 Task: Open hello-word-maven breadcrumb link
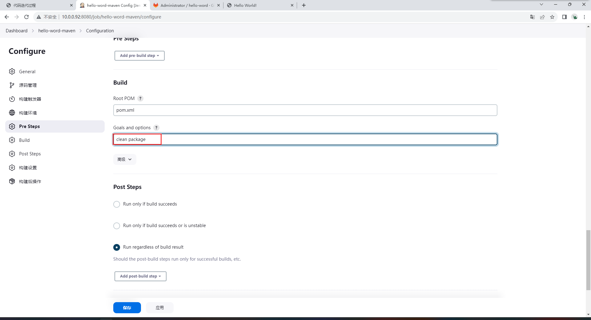[57, 31]
